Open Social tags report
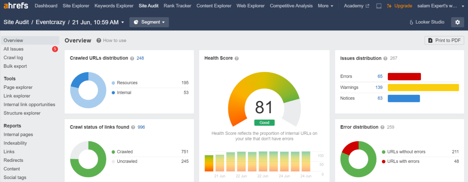The width and height of the screenshot is (468, 182). tap(15, 177)
